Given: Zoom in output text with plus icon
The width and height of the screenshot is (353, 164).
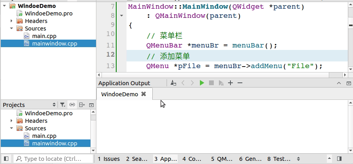Looking at the screenshot, I should [230, 83].
